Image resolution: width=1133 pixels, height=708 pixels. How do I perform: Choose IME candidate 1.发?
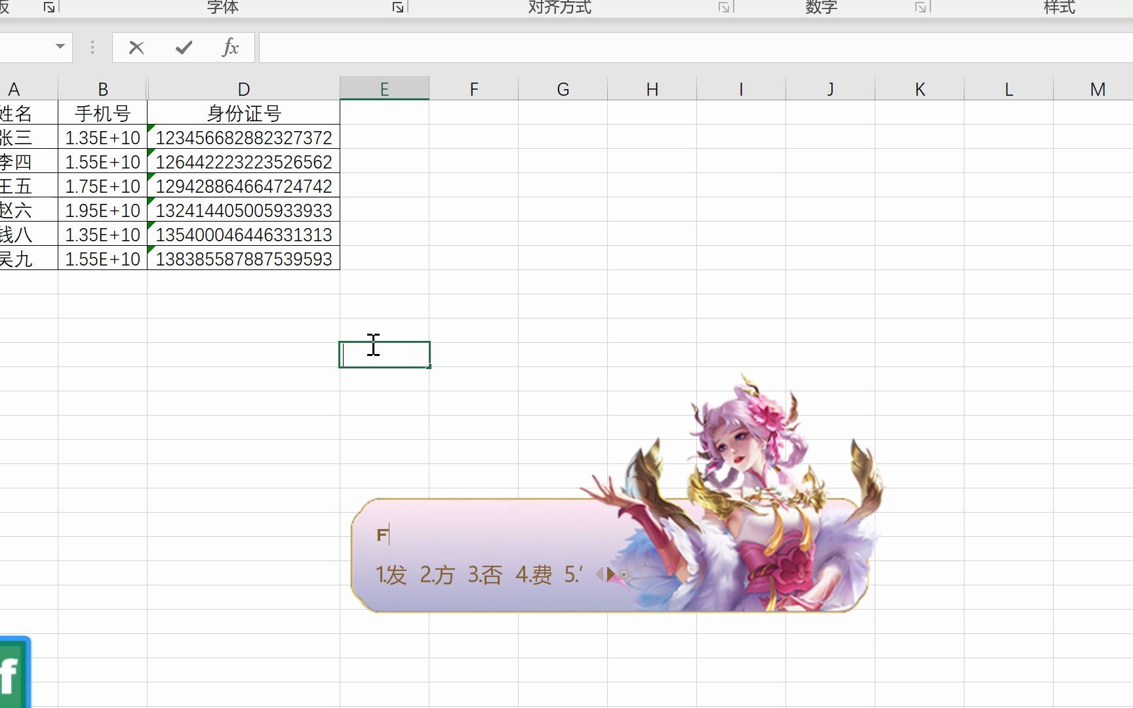[391, 575]
